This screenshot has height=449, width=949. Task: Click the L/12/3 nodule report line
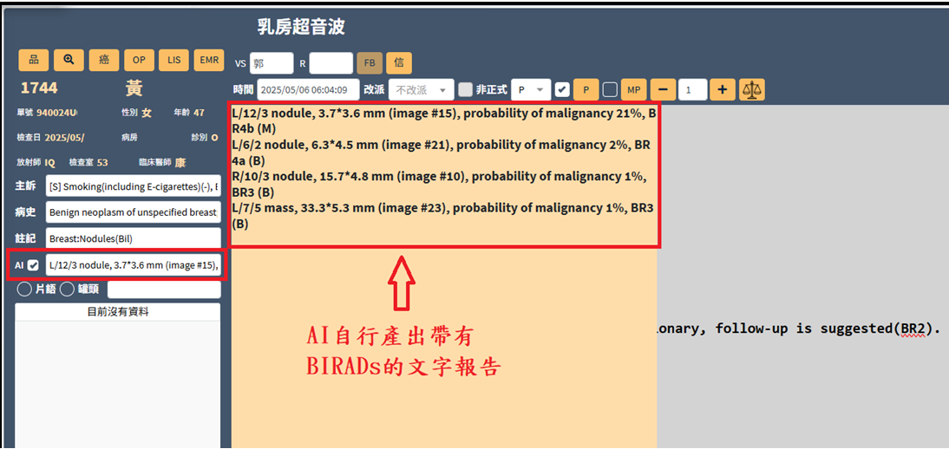[x=444, y=121]
